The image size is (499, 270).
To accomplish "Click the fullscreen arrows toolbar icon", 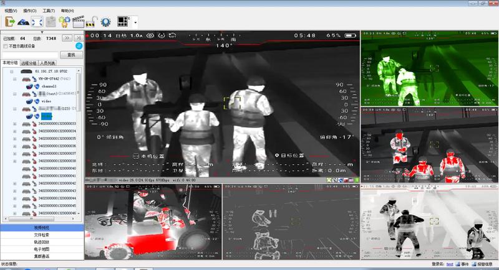I will (37, 22).
